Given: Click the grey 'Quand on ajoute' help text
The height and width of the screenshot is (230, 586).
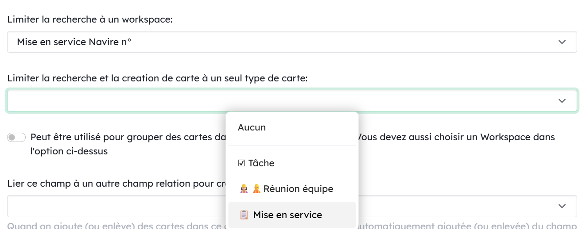Looking at the screenshot, I should click(x=111, y=226).
